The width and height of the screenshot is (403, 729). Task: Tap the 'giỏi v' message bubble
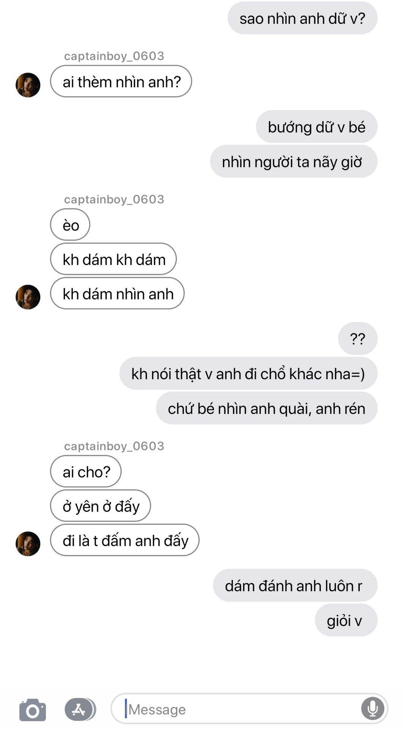[x=346, y=620]
